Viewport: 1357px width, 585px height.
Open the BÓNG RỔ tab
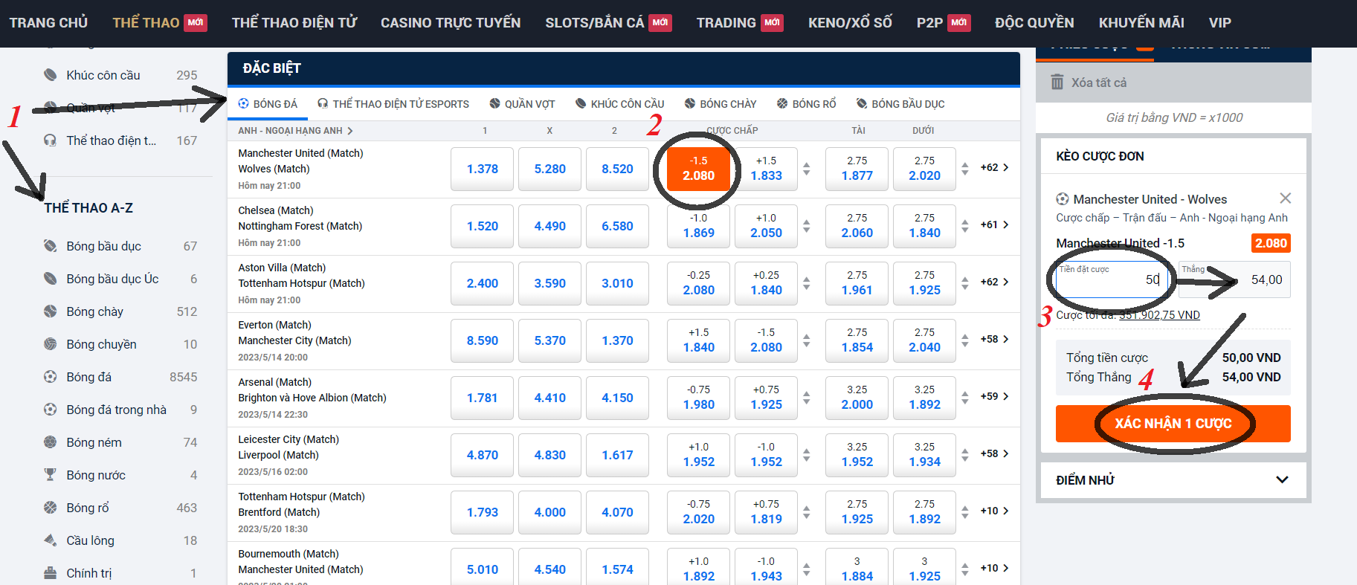[x=807, y=104]
